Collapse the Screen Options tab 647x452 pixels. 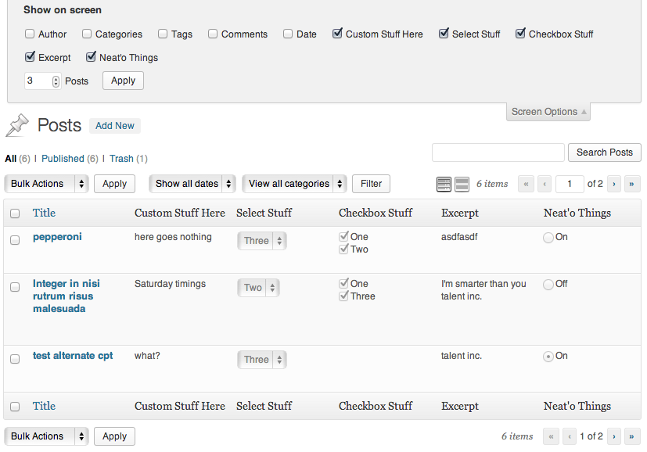pyautogui.click(x=548, y=112)
